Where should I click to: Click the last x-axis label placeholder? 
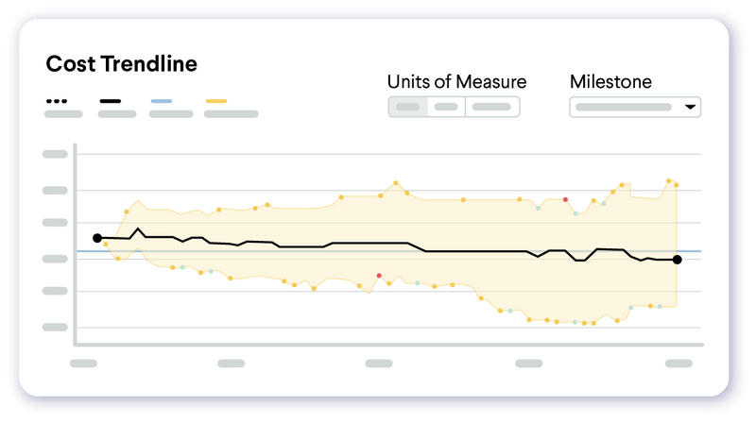pos(679,364)
